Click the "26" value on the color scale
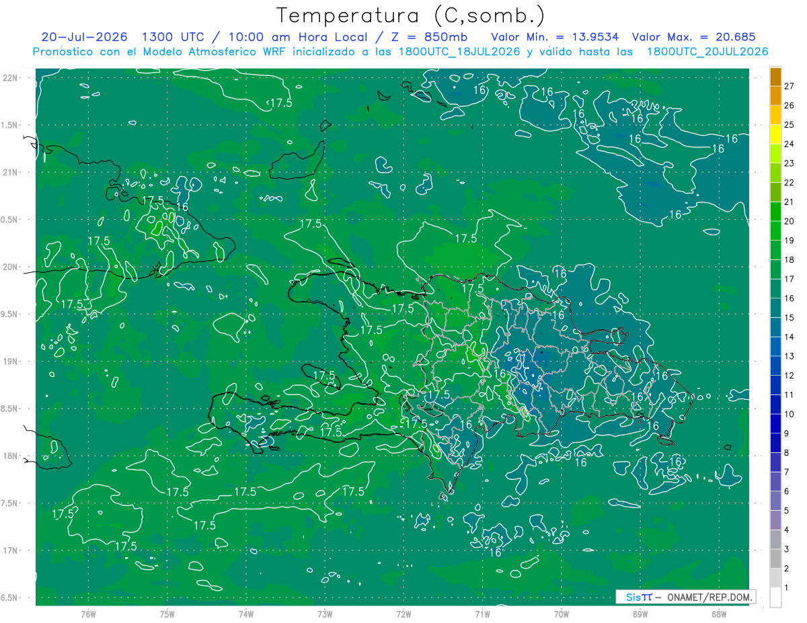This screenshot has height=623, width=807. point(790,106)
